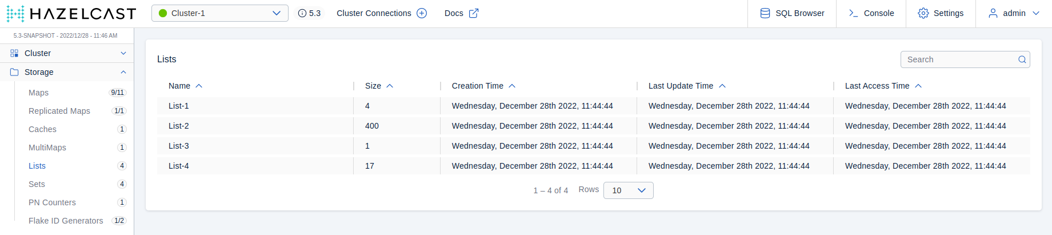Click the Hazelcast logo icon
Viewport: 1052px width, 235px height.
coord(15,13)
